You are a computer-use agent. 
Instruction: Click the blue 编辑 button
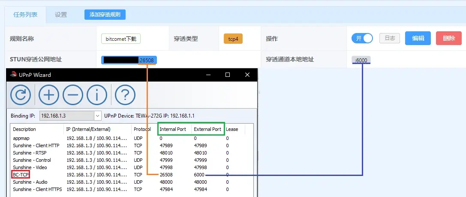[x=418, y=38]
